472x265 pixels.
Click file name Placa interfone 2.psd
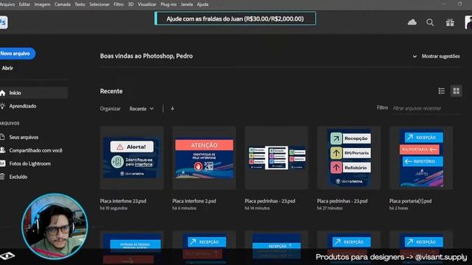[x=194, y=201]
